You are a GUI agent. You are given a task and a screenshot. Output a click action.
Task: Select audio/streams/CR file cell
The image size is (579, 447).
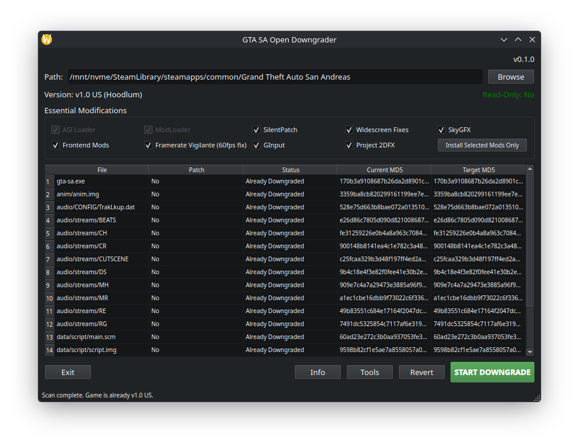pos(102,246)
